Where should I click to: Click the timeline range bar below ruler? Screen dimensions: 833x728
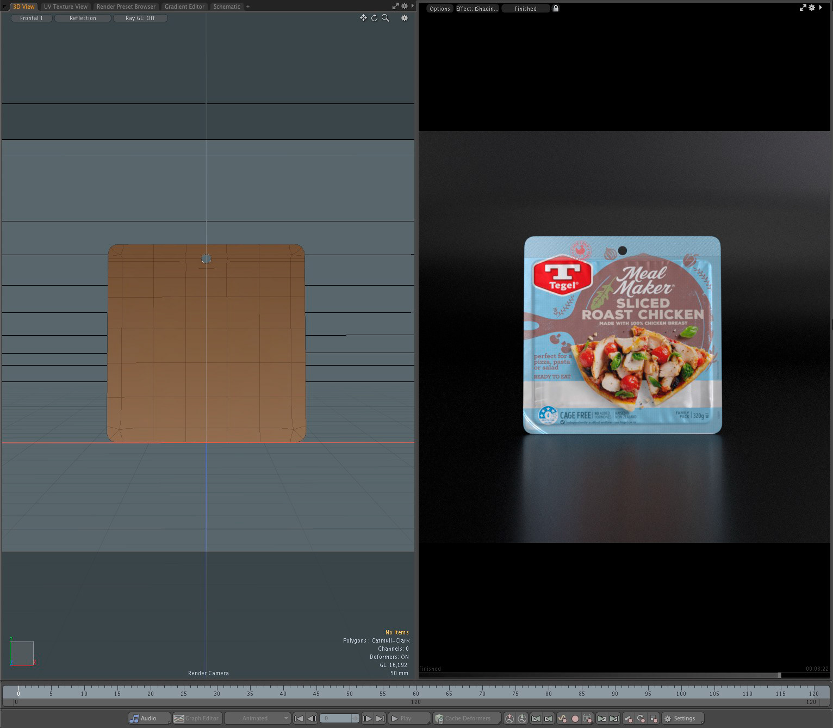(416, 702)
